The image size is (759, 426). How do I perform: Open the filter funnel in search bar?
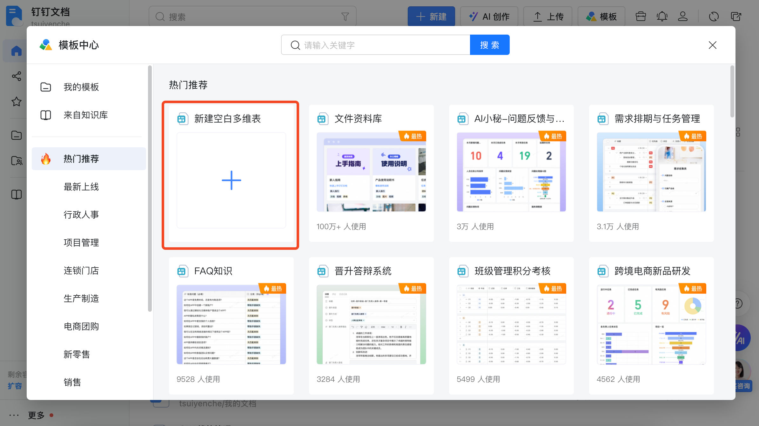[345, 16]
